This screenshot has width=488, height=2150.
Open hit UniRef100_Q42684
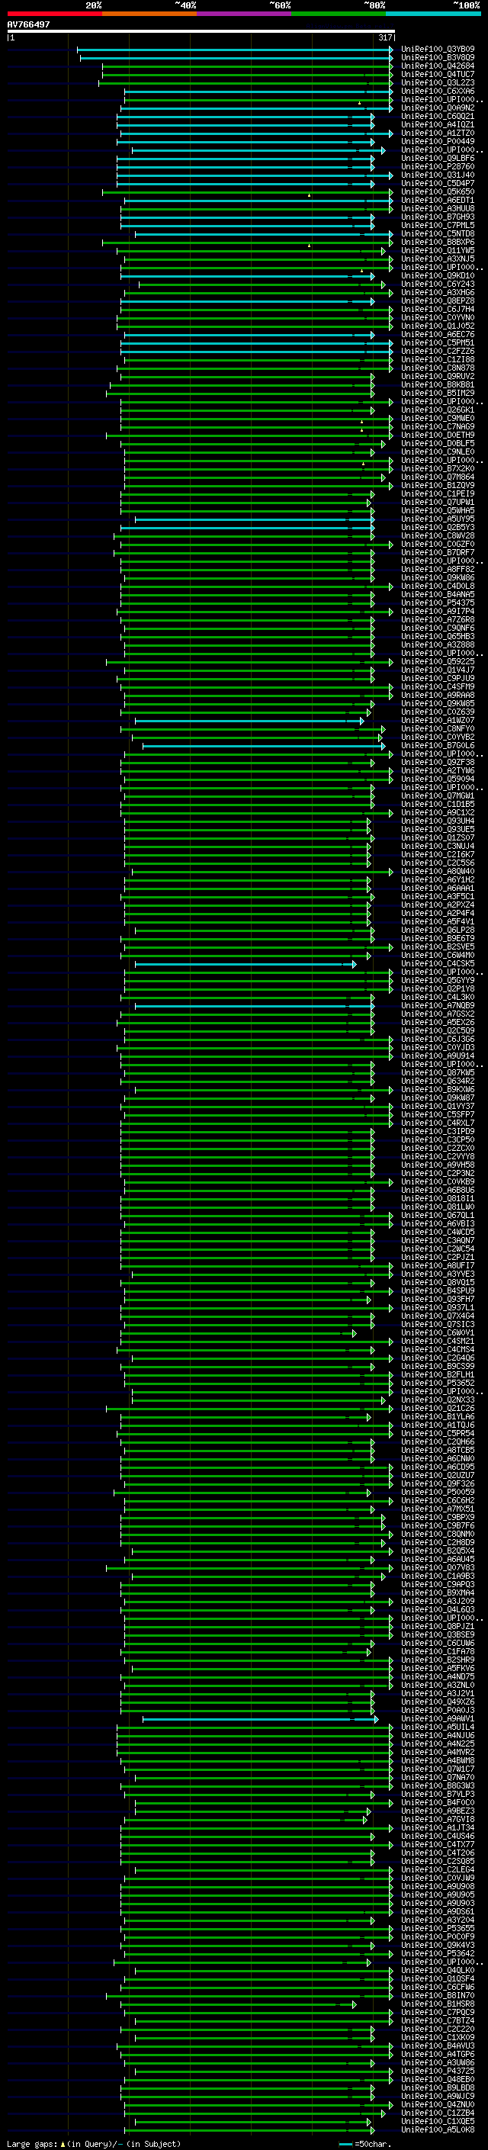click(438, 66)
